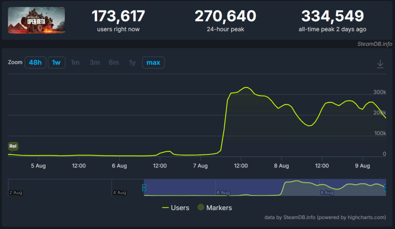Click the 270,640 24-hour peak figure

[225, 16]
